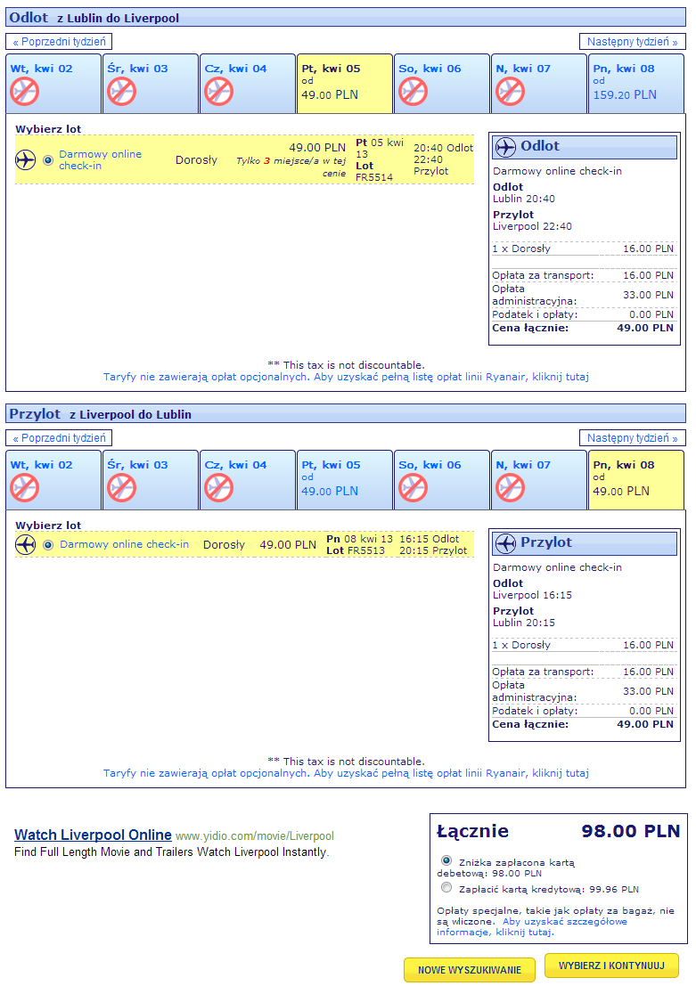Viewport: 696px width, 994px height.
Task: Click no-flight icon on outbound N, kwi 07
Action: tap(510, 91)
